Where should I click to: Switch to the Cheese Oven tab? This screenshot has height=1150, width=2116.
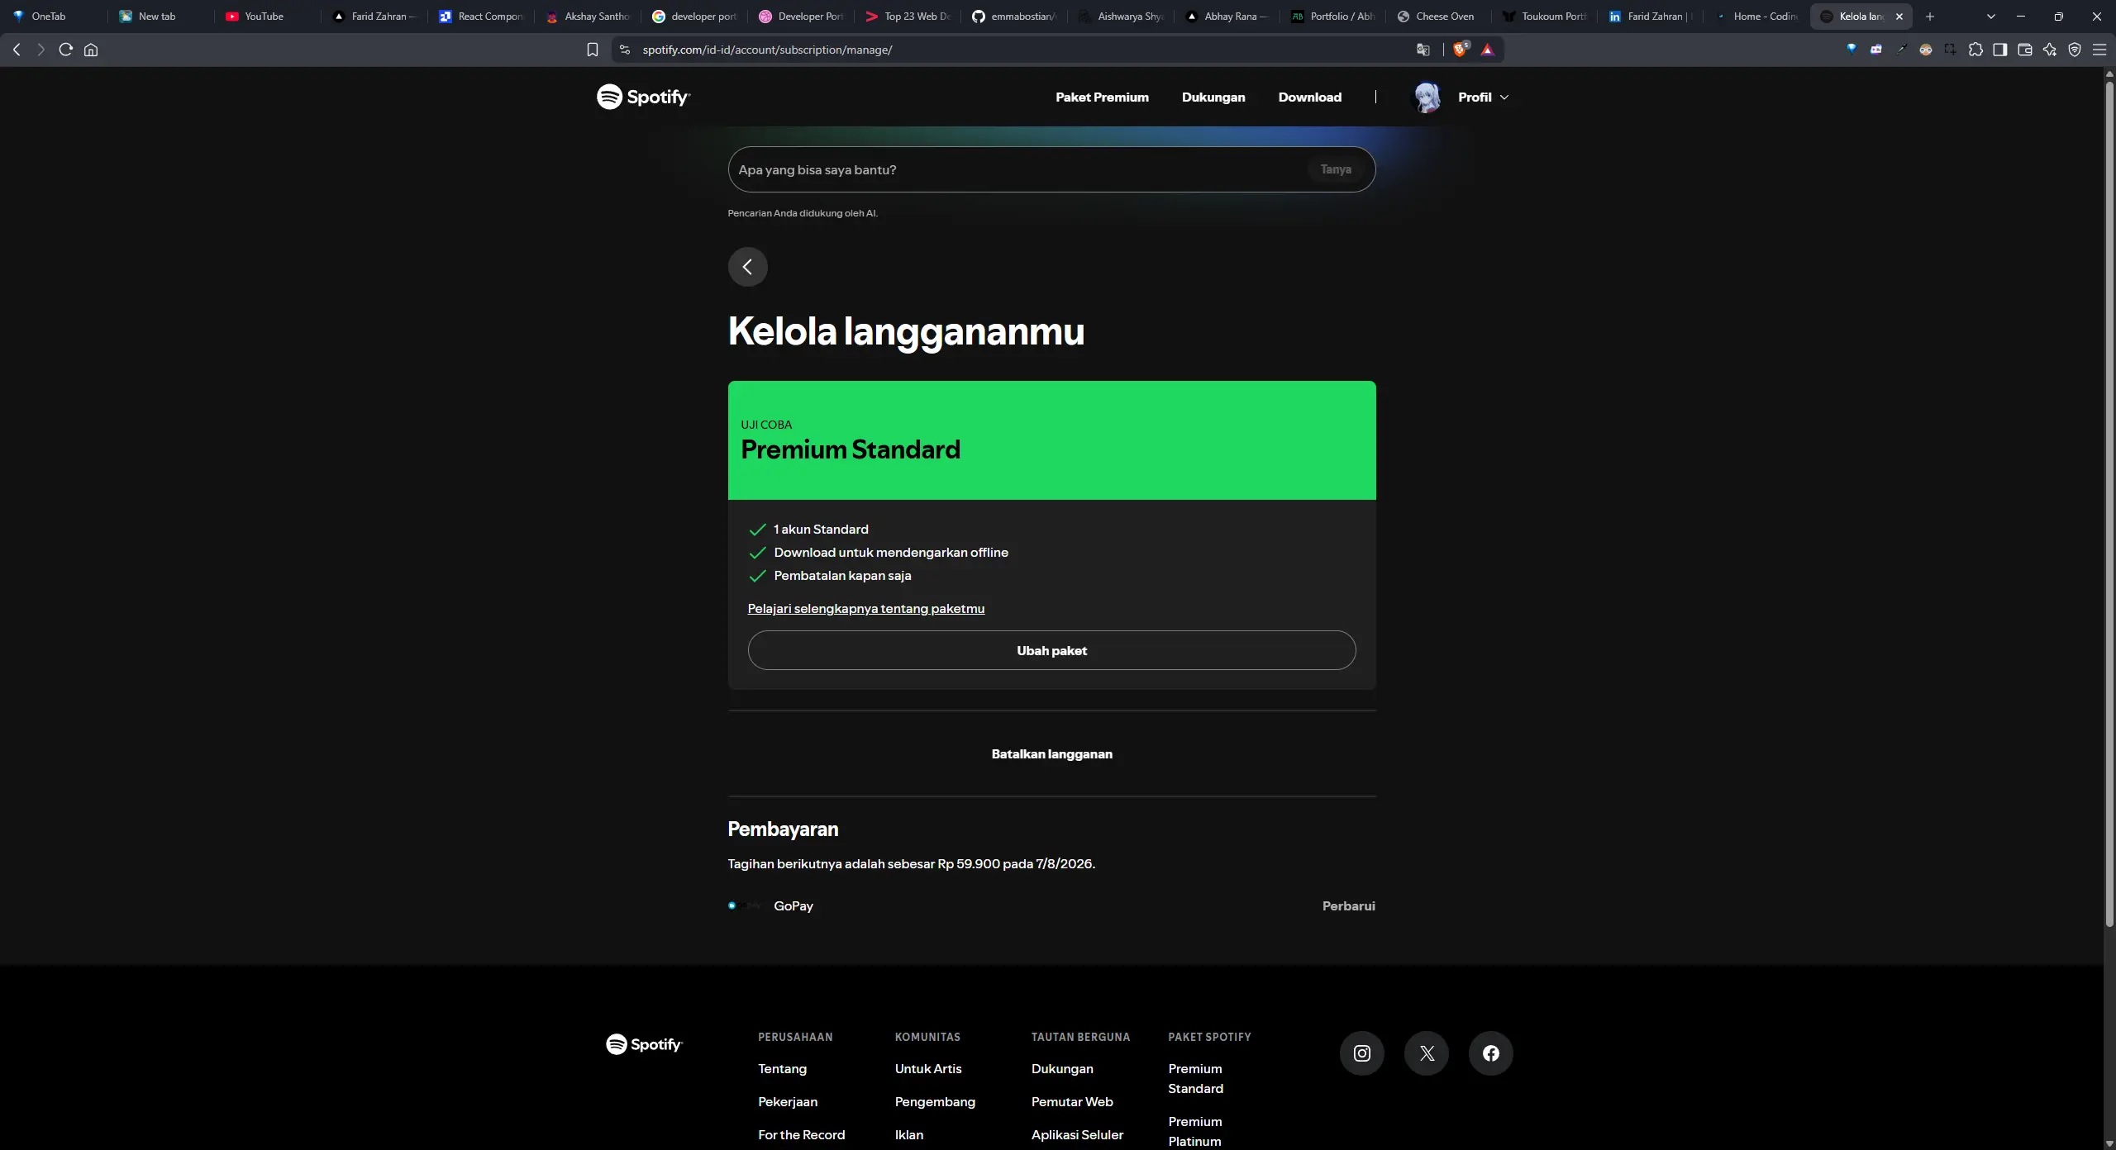coord(1439,17)
